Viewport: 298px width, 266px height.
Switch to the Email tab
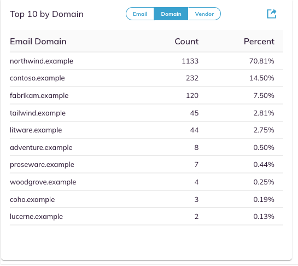(x=140, y=14)
